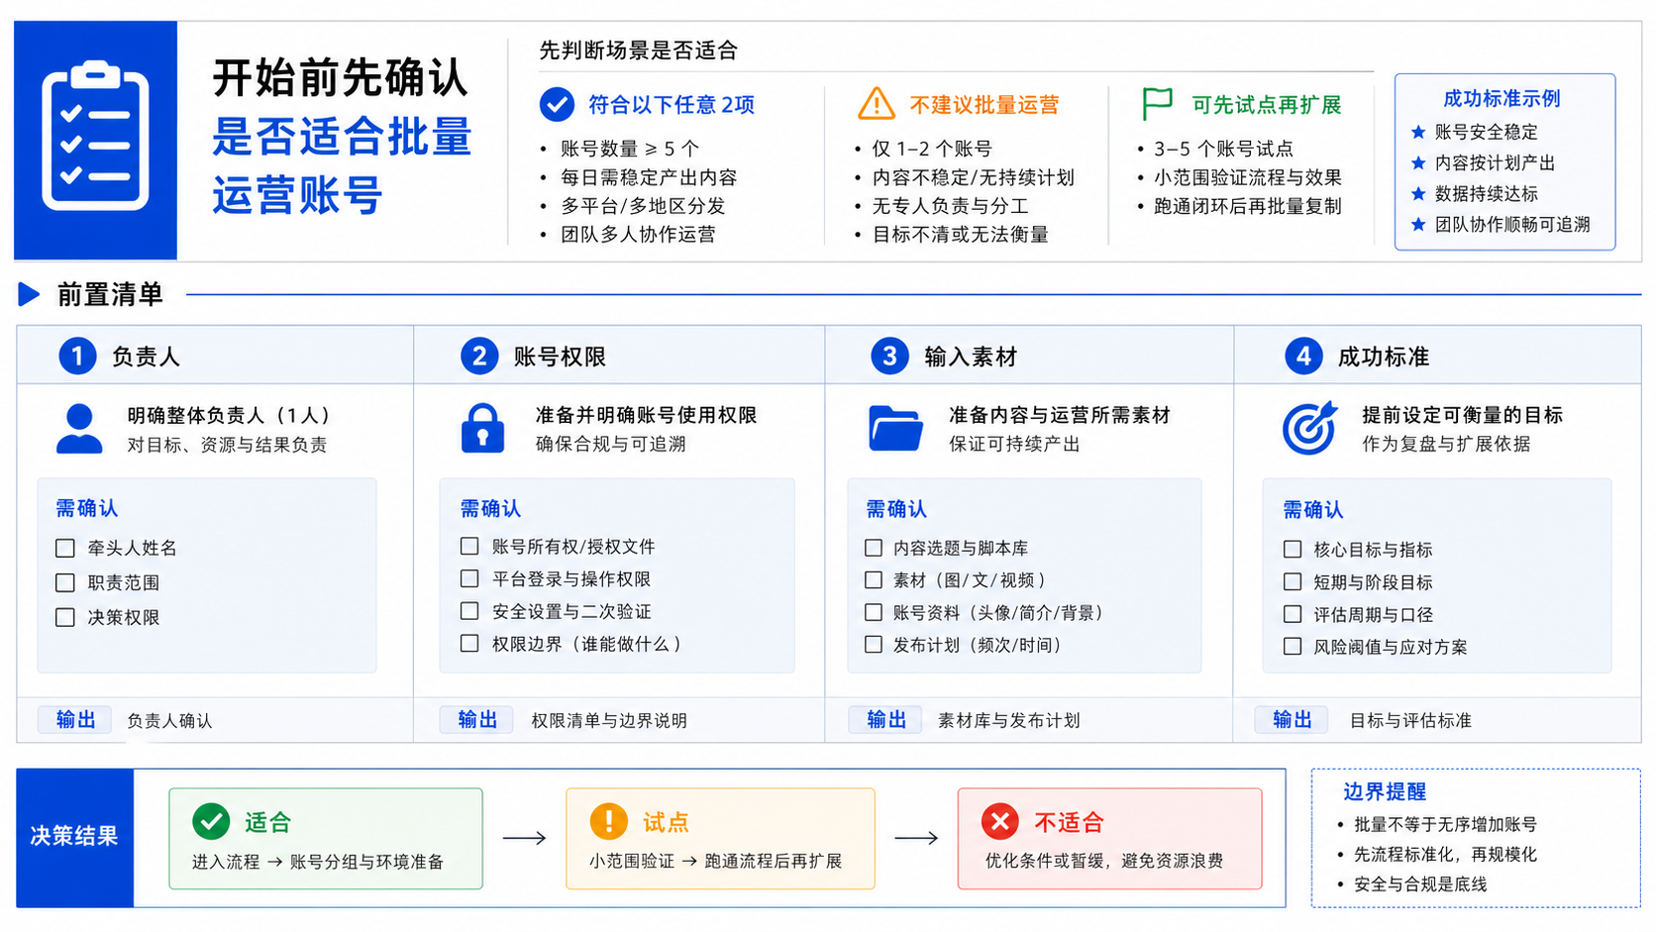Click the blue triangle next to 前置清单
1656x932 pixels.
[x=29, y=294]
